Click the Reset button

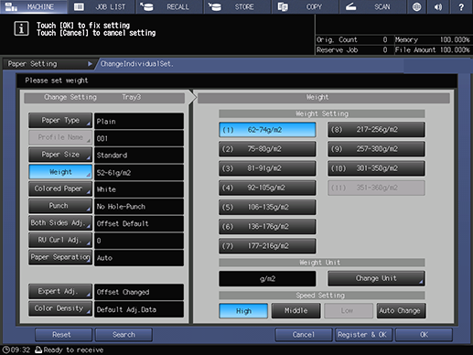63,335
